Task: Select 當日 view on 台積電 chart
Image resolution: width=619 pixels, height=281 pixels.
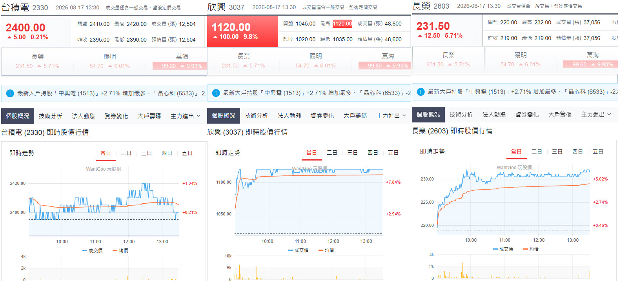Action: click(x=106, y=153)
